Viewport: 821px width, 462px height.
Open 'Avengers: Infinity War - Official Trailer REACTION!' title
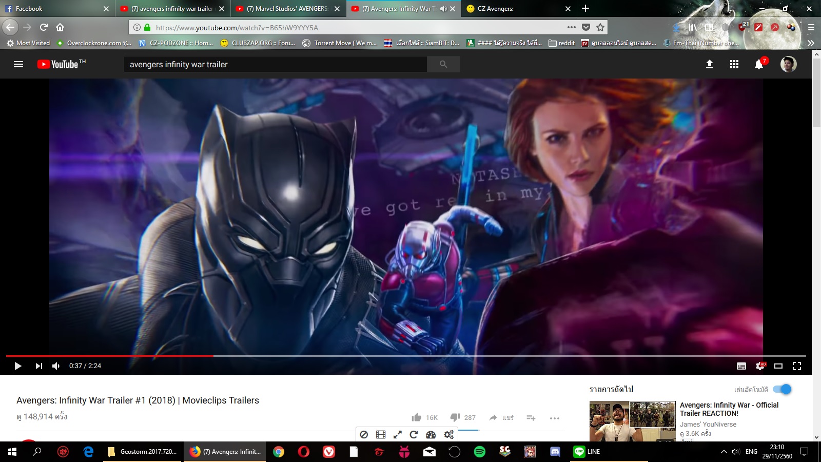729,409
